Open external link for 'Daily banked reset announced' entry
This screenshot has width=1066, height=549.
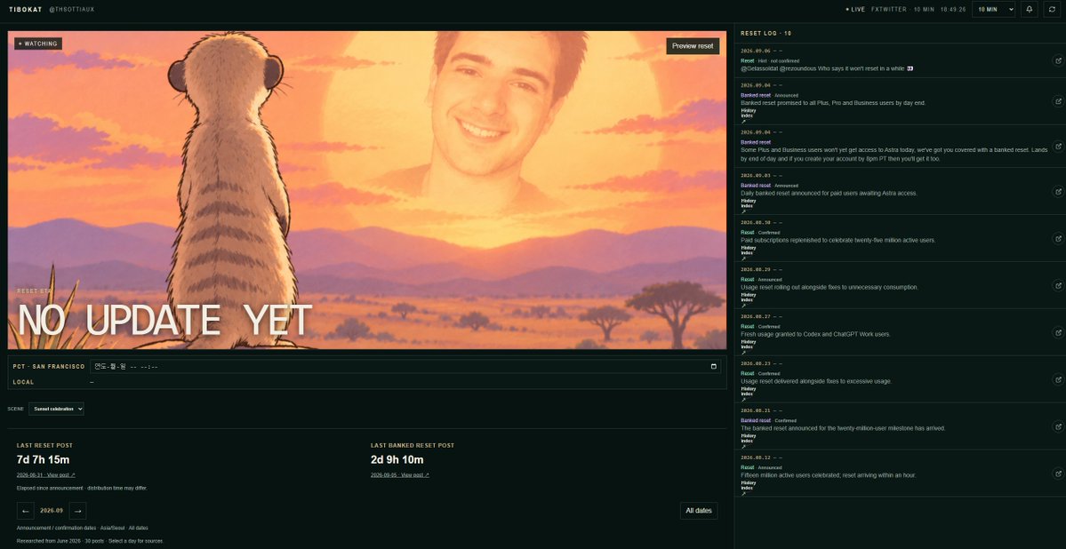(x=1058, y=192)
